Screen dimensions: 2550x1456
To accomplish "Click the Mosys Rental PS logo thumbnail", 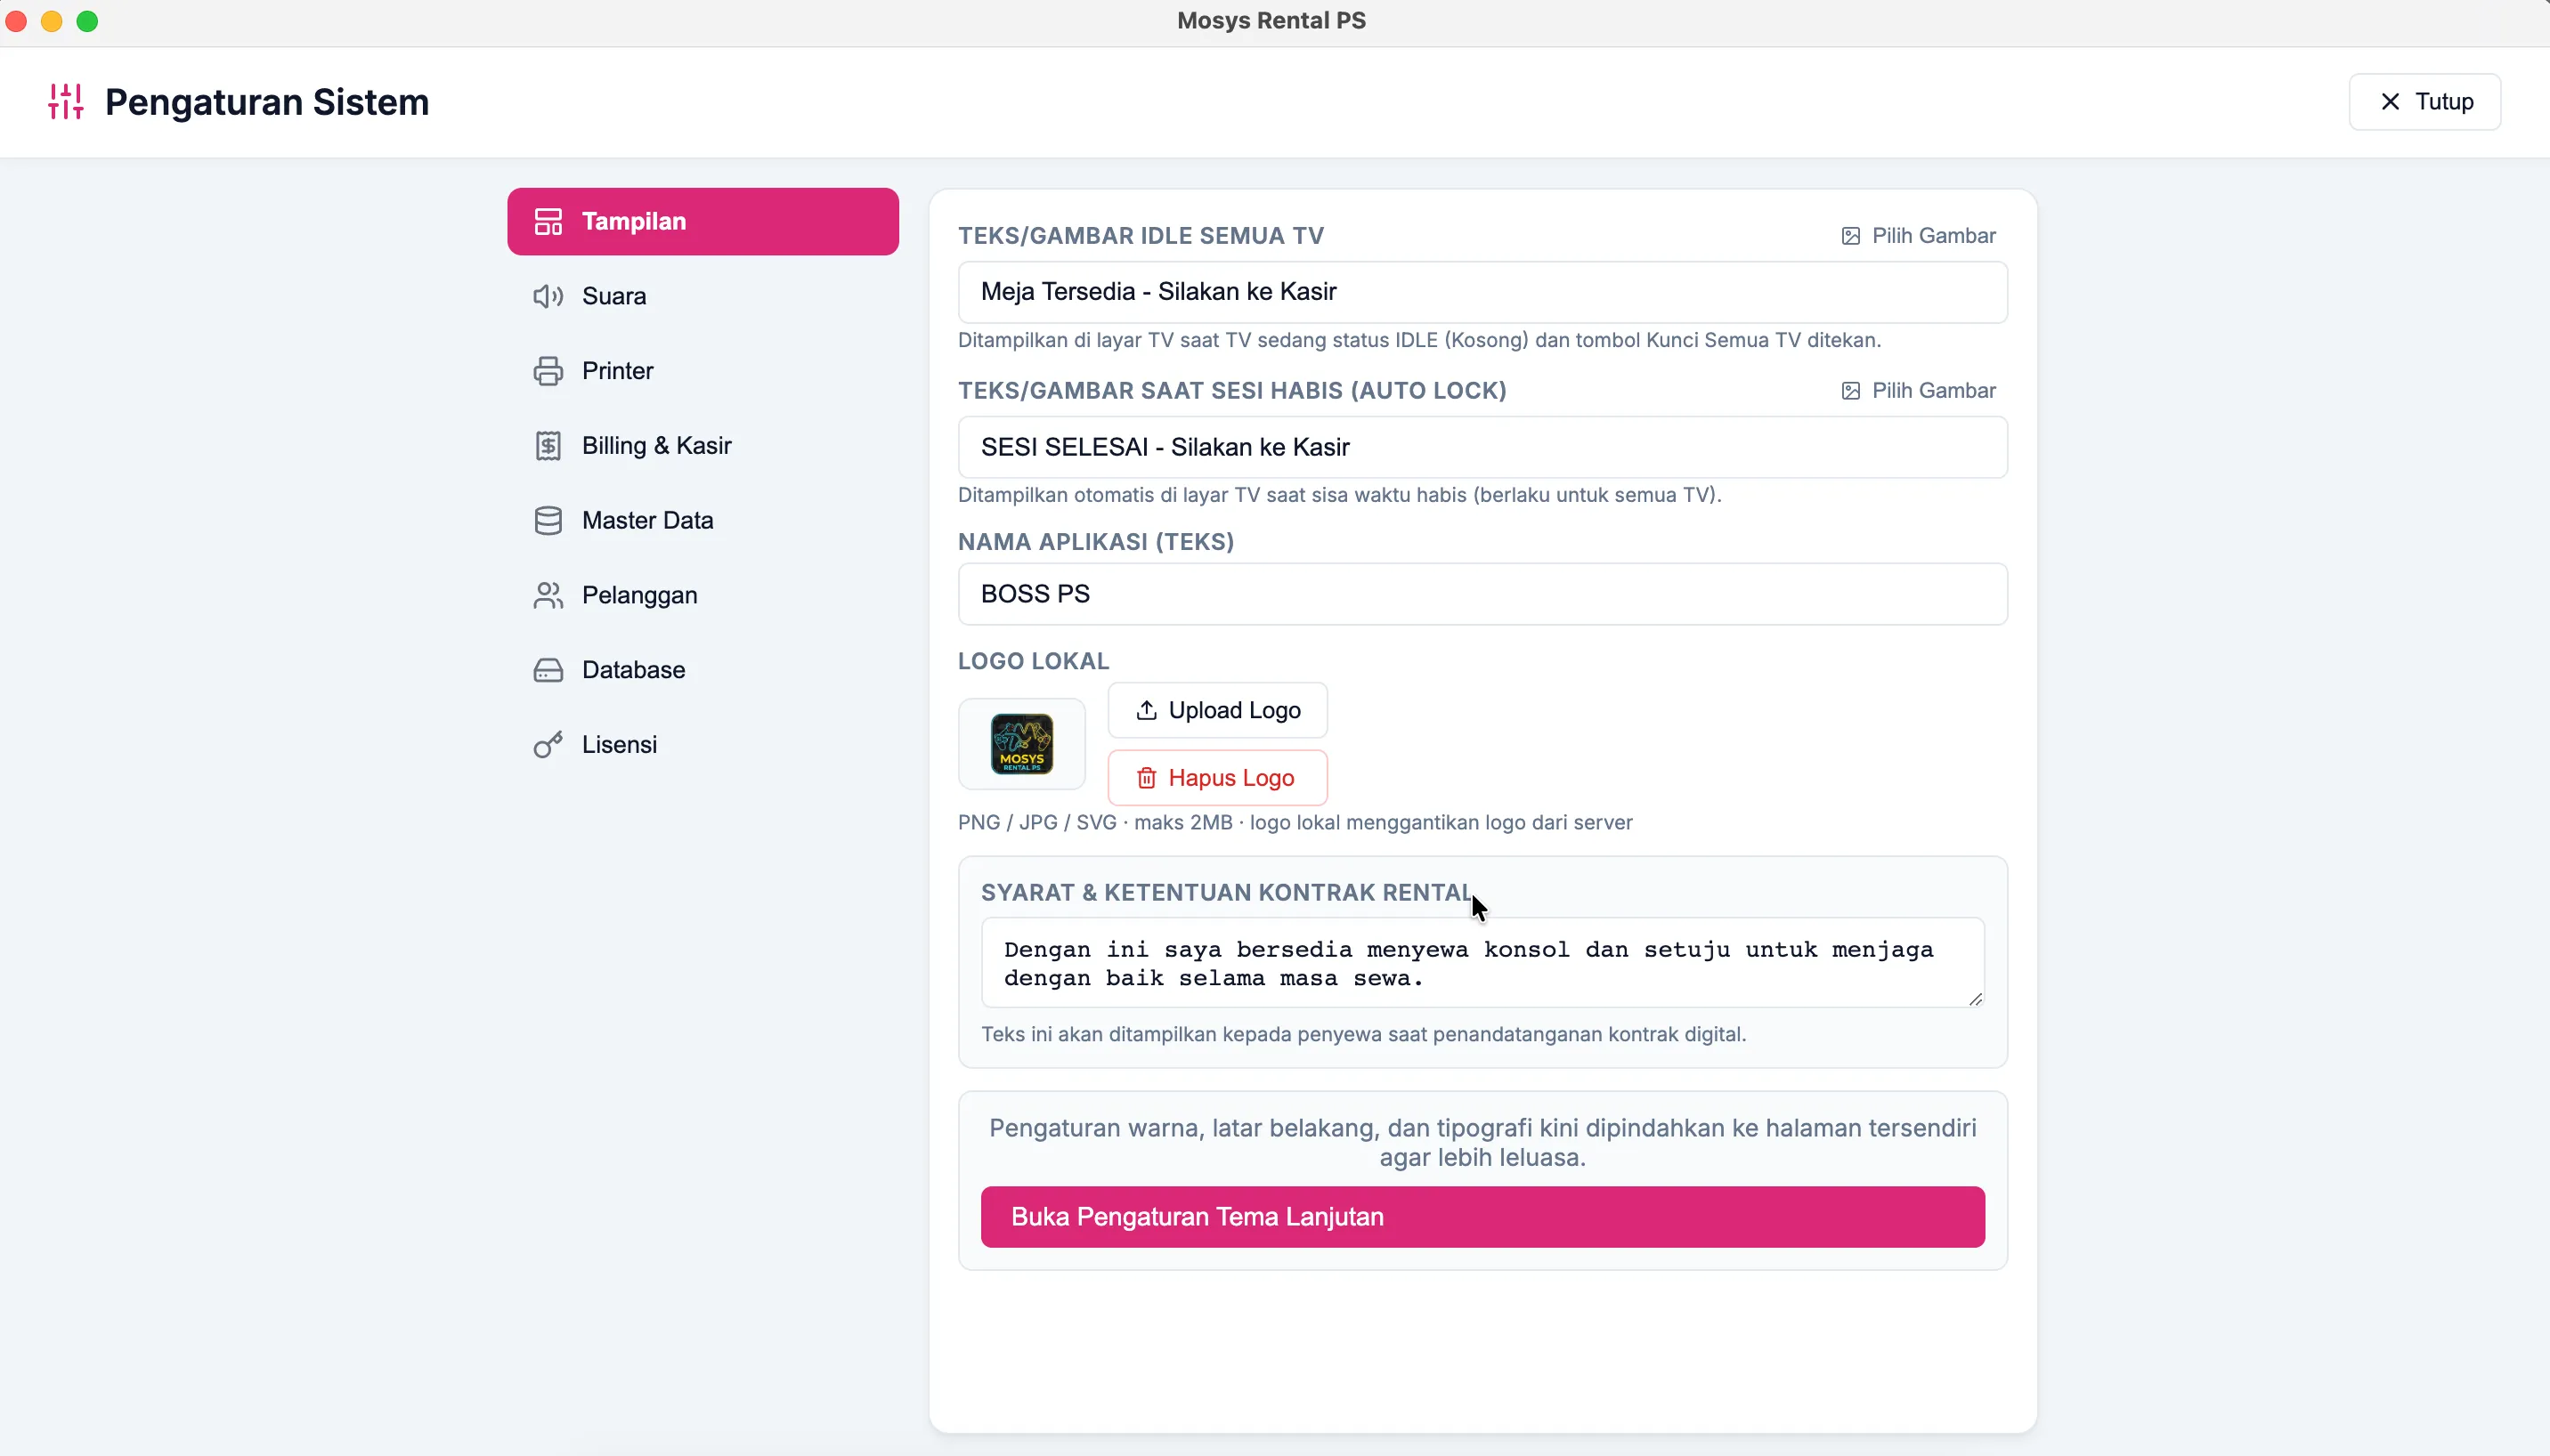I will pos(1021,744).
